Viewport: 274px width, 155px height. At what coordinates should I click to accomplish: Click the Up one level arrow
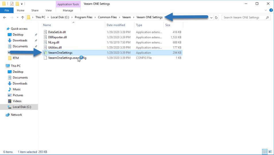pos(23,17)
